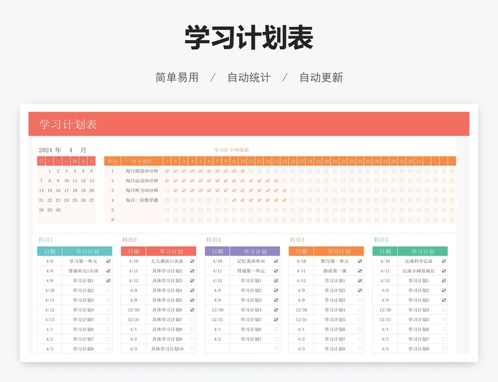Uncheck the 记录小树苗成长 checkbox
This screenshot has width=498, height=382.
[444, 271]
